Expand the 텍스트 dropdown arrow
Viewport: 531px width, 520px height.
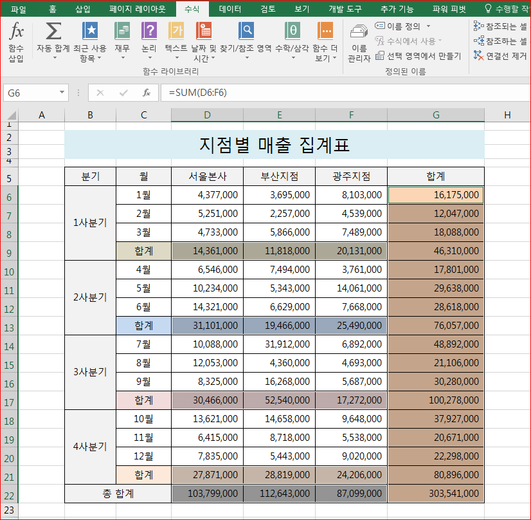[x=176, y=58]
